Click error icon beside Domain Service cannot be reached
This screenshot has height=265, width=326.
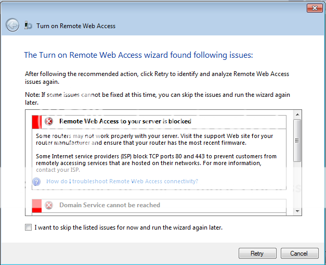click(49, 205)
